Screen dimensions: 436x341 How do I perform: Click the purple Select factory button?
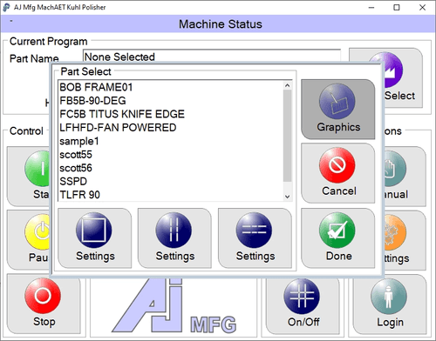coord(403,77)
